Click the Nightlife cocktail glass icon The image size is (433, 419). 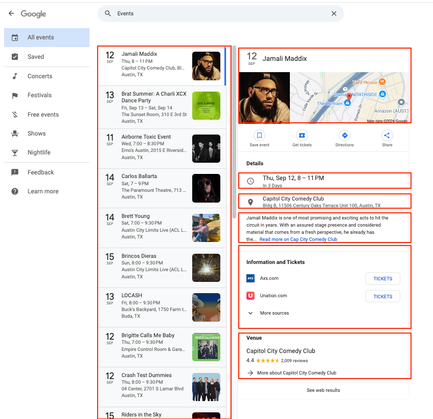tap(15, 152)
